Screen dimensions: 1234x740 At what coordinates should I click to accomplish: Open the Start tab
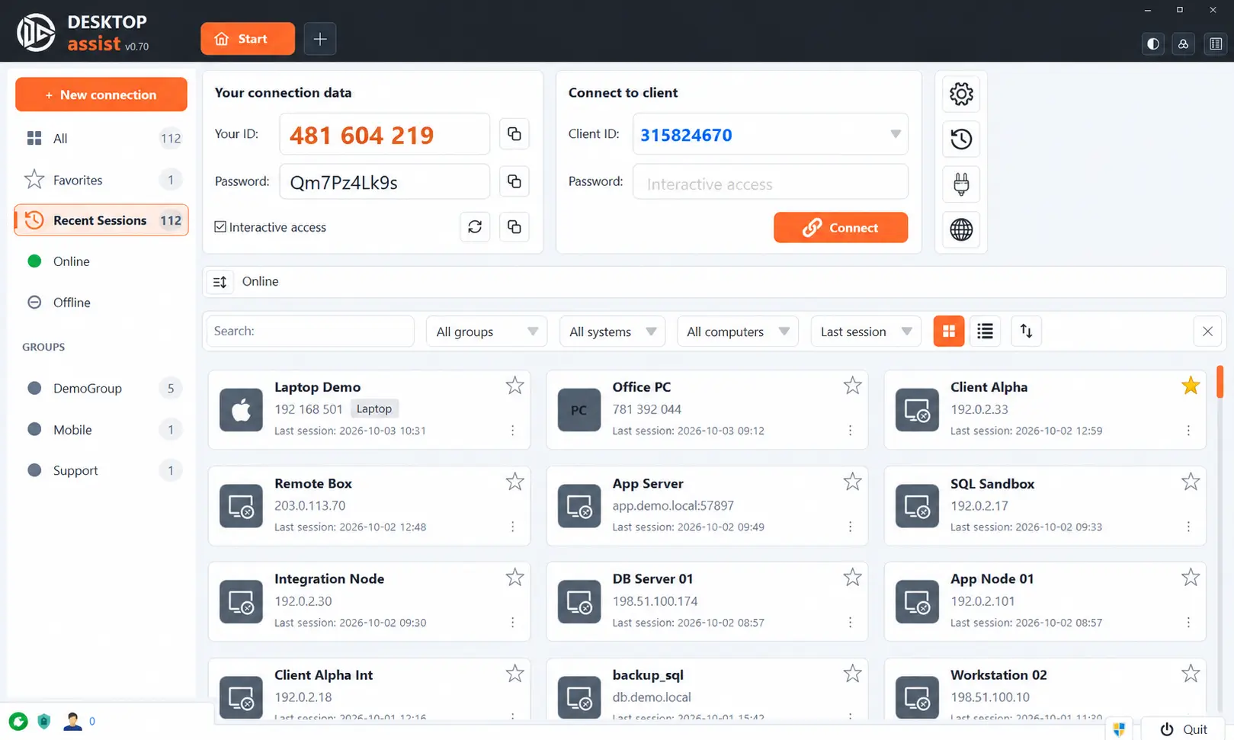point(248,39)
